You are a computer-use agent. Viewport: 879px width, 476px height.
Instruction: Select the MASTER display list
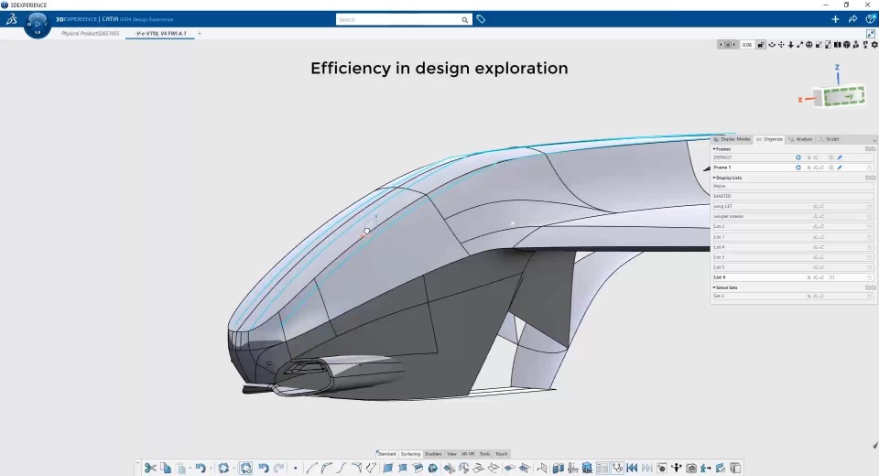click(x=793, y=196)
